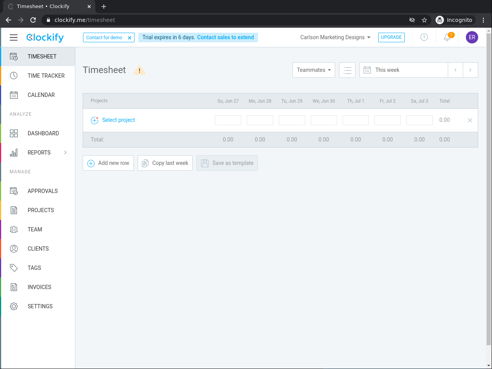Click Contact for demo
Viewport: 492px width, 369px height.
[x=104, y=38]
